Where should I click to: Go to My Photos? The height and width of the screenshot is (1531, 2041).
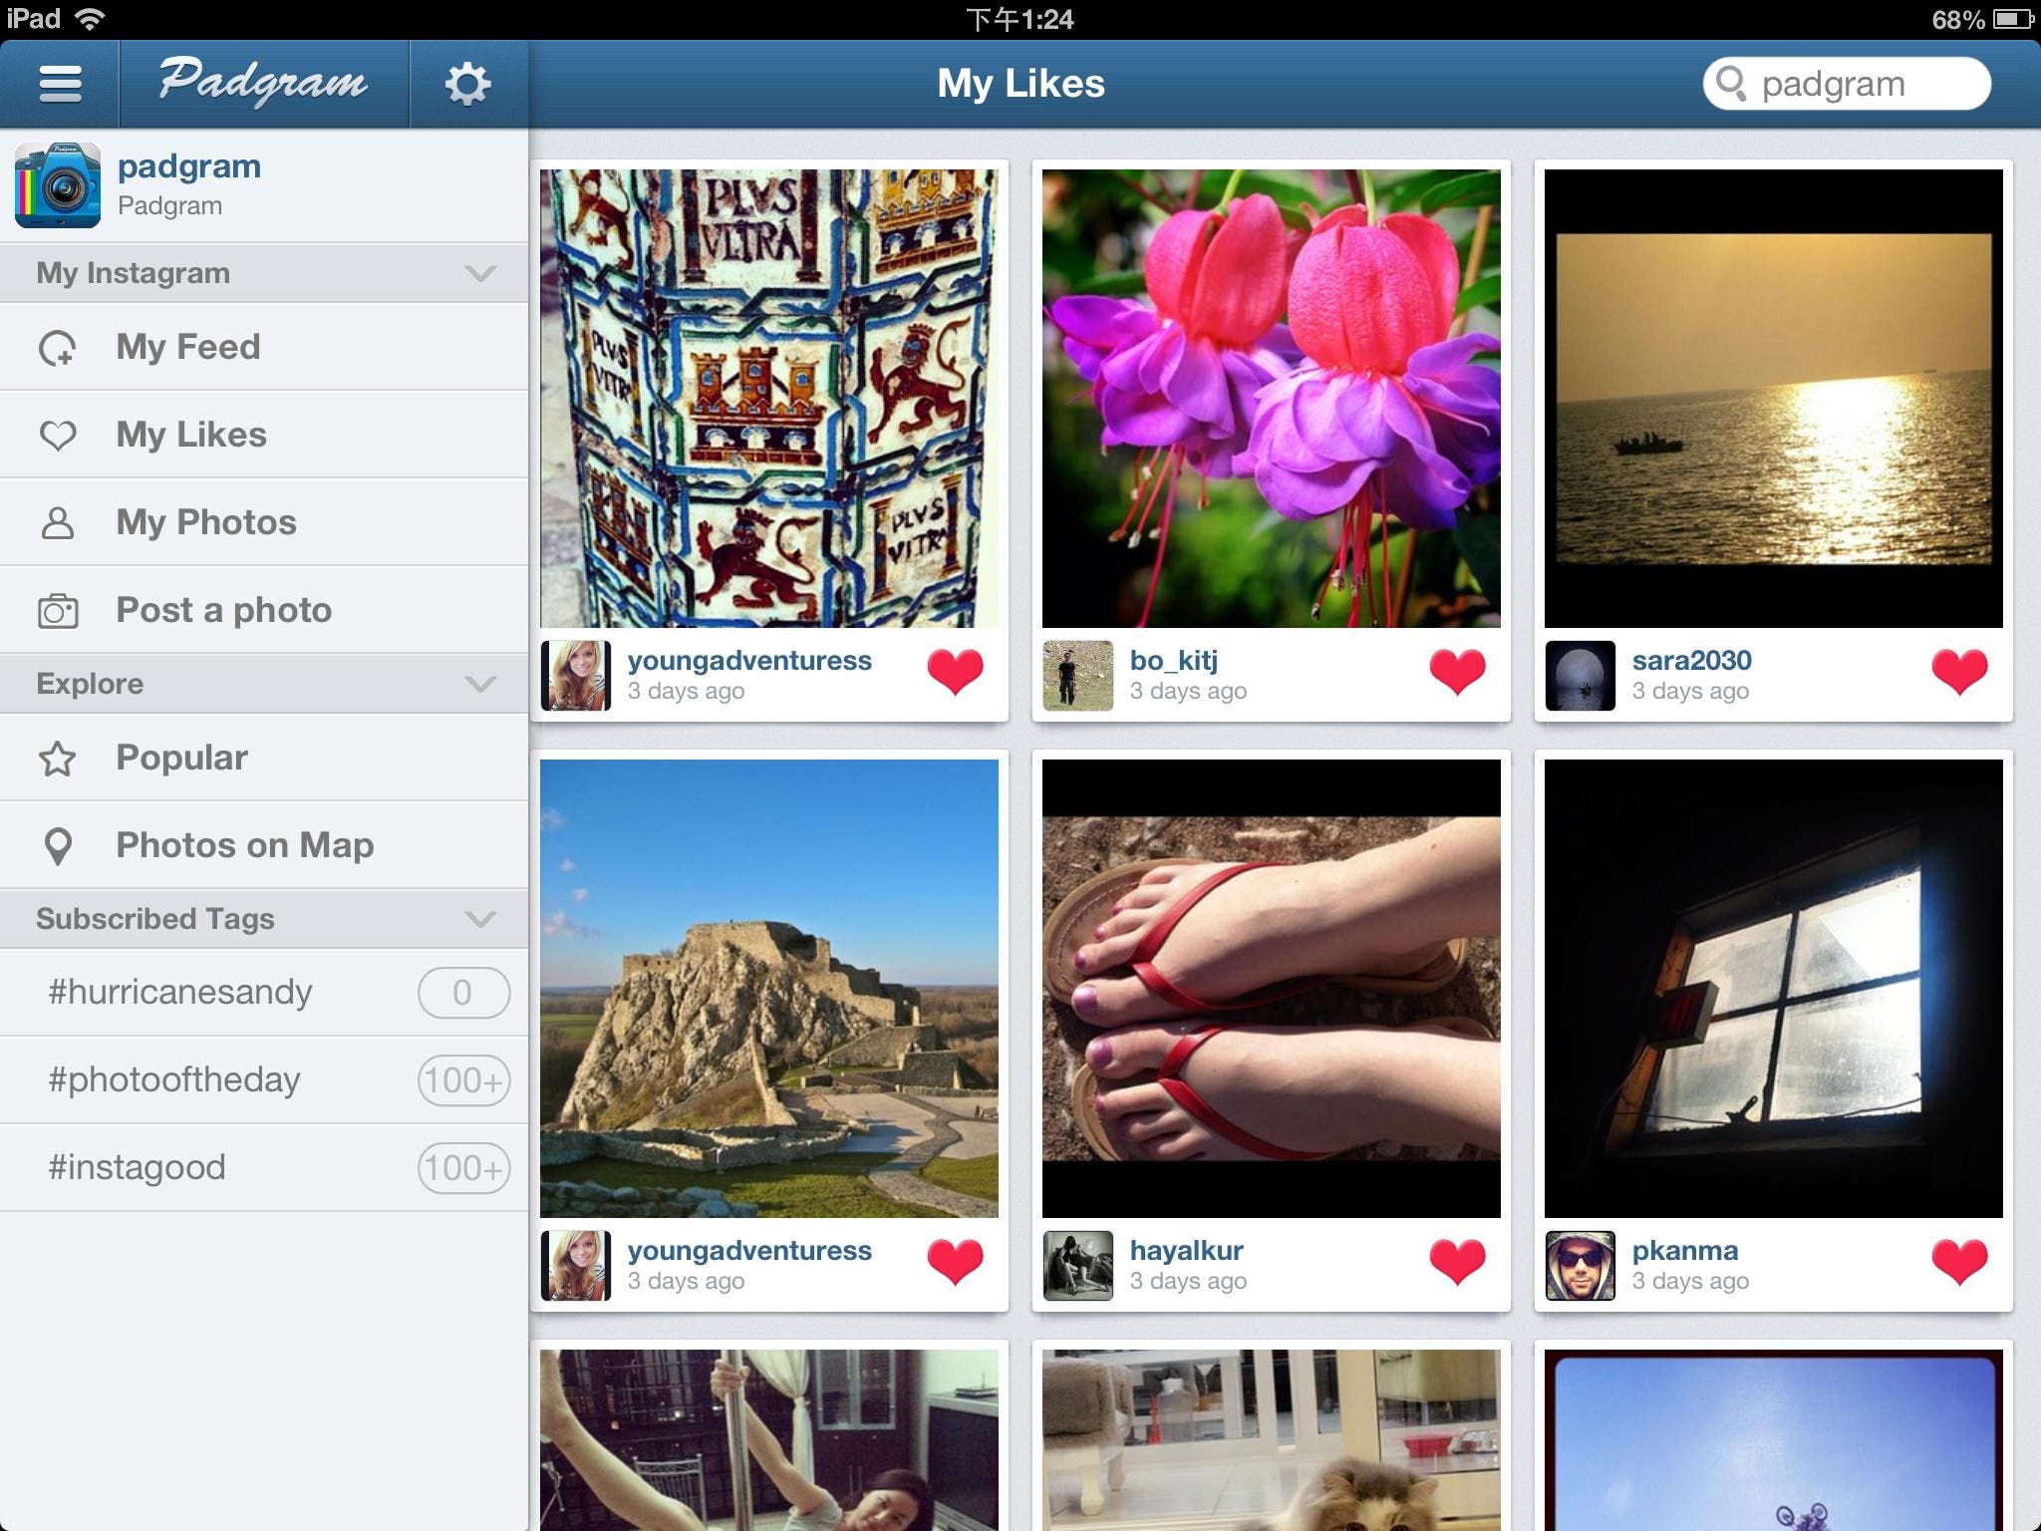[x=264, y=522]
